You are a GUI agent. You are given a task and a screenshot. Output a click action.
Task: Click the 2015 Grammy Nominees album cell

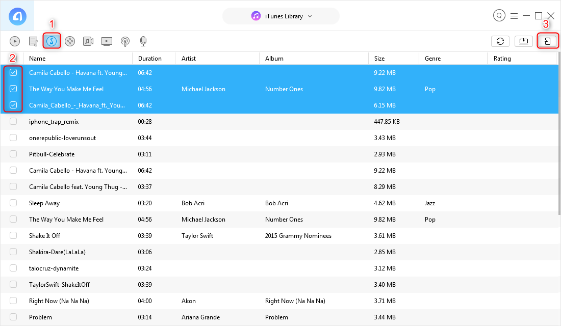(x=298, y=235)
